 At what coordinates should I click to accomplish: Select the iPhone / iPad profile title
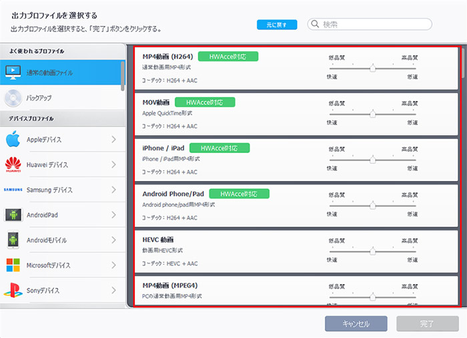tap(163, 148)
